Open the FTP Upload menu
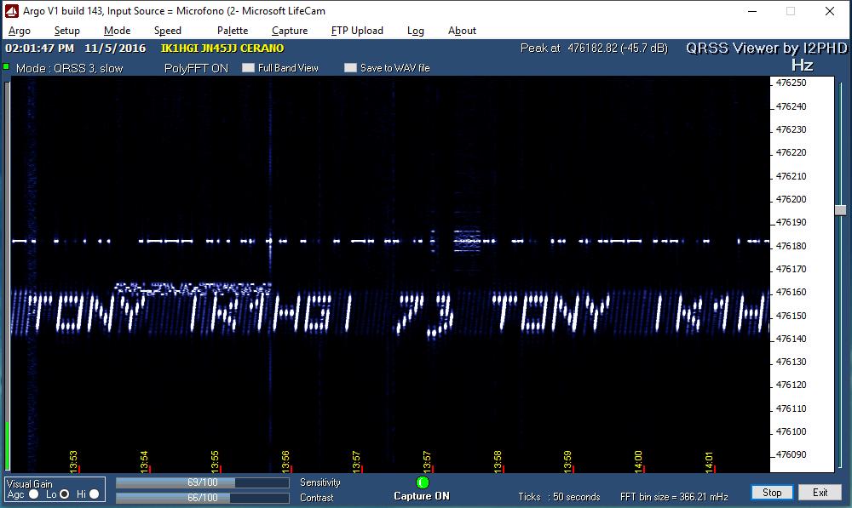The image size is (852, 508). (x=357, y=31)
